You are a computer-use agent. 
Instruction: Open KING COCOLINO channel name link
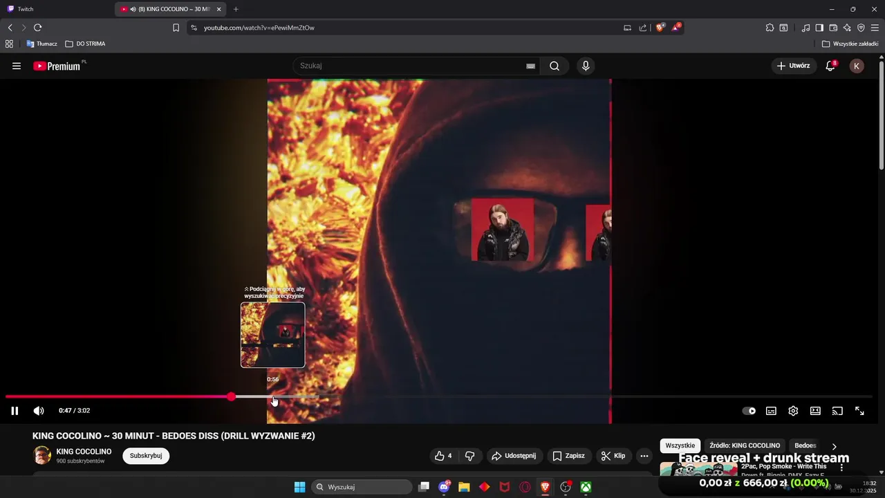click(84, 452)
